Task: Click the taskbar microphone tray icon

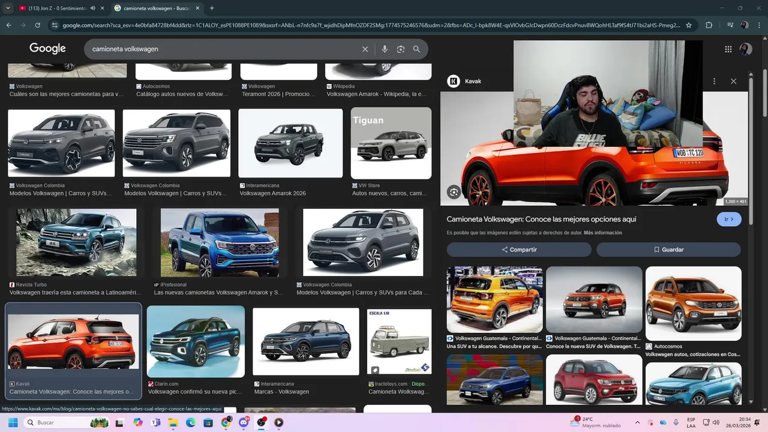Action: click(x=676, y=422)
